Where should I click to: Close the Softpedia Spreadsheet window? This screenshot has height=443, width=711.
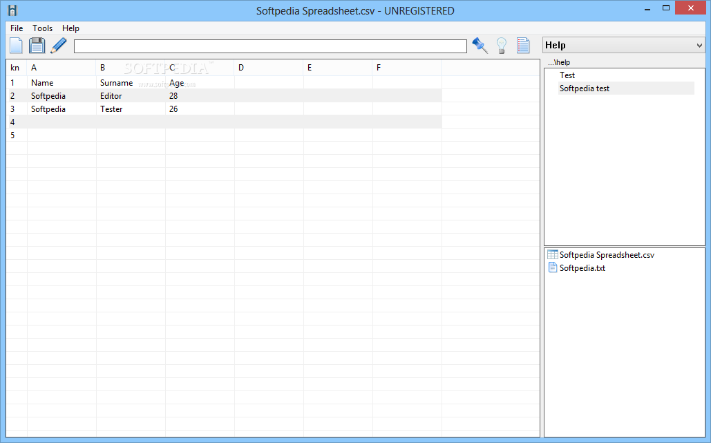690,8
